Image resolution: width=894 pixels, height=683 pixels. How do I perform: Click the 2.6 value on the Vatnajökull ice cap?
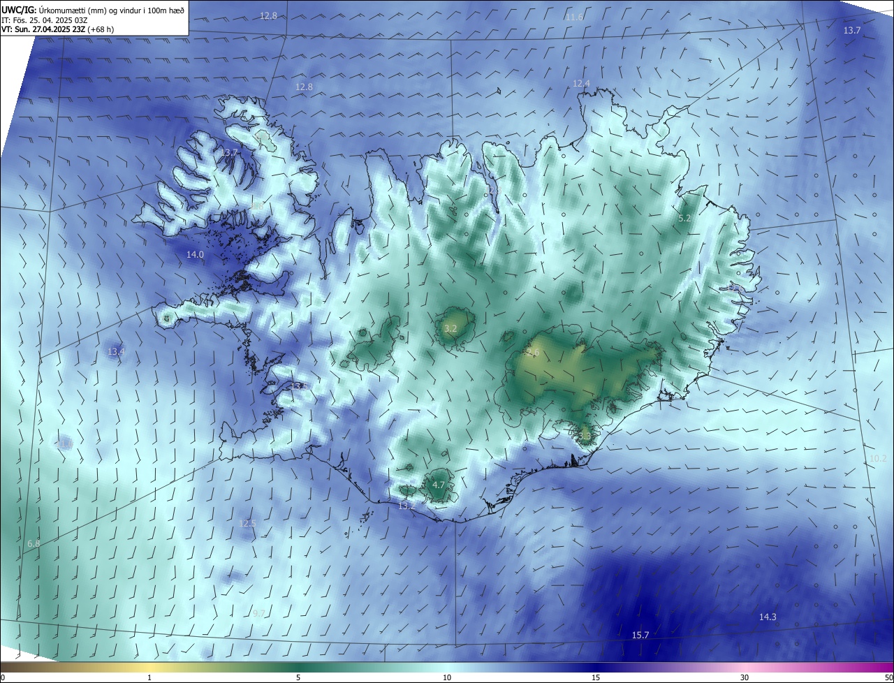click(x=533, y=353)
